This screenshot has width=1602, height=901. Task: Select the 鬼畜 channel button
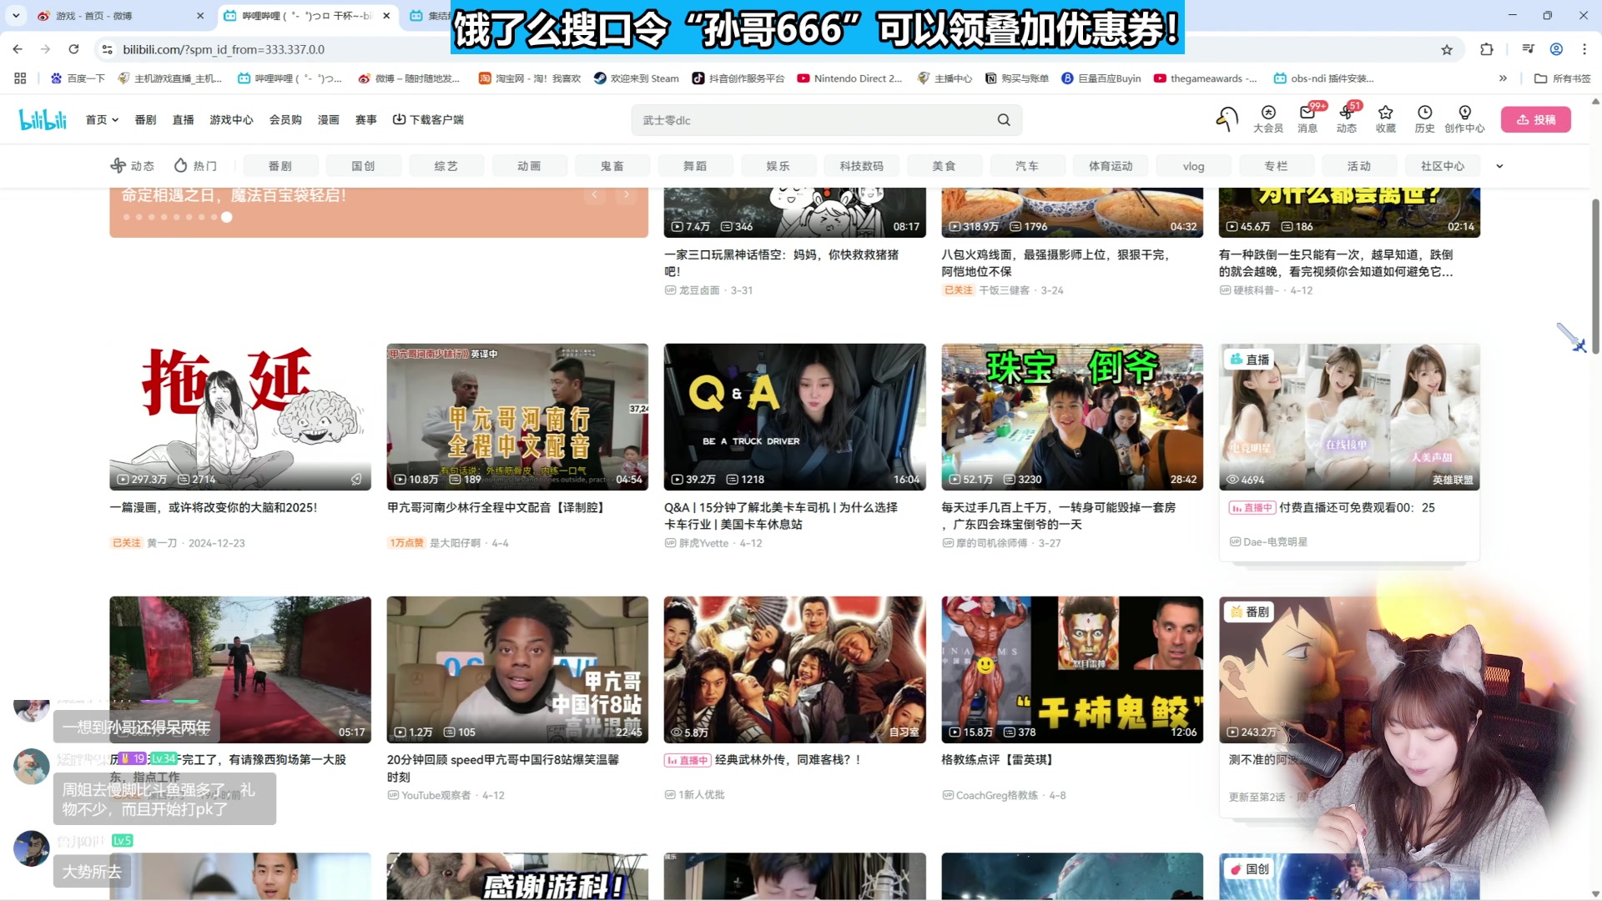[x=612, y=166]
